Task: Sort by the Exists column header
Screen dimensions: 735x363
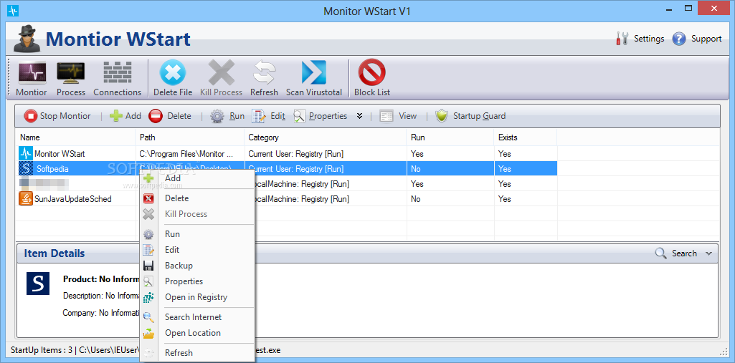Action: (526, 137)
